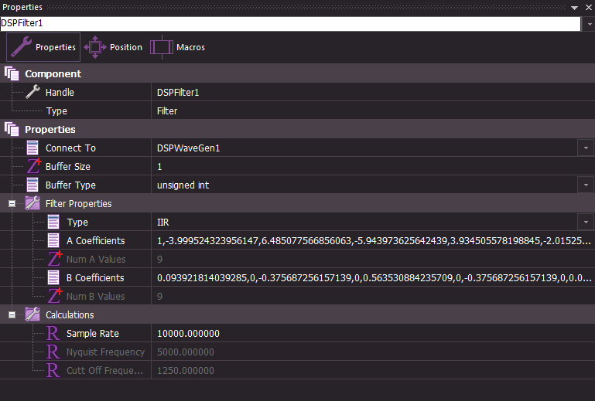Open the Buffer Type dropdown

point(584,185)
